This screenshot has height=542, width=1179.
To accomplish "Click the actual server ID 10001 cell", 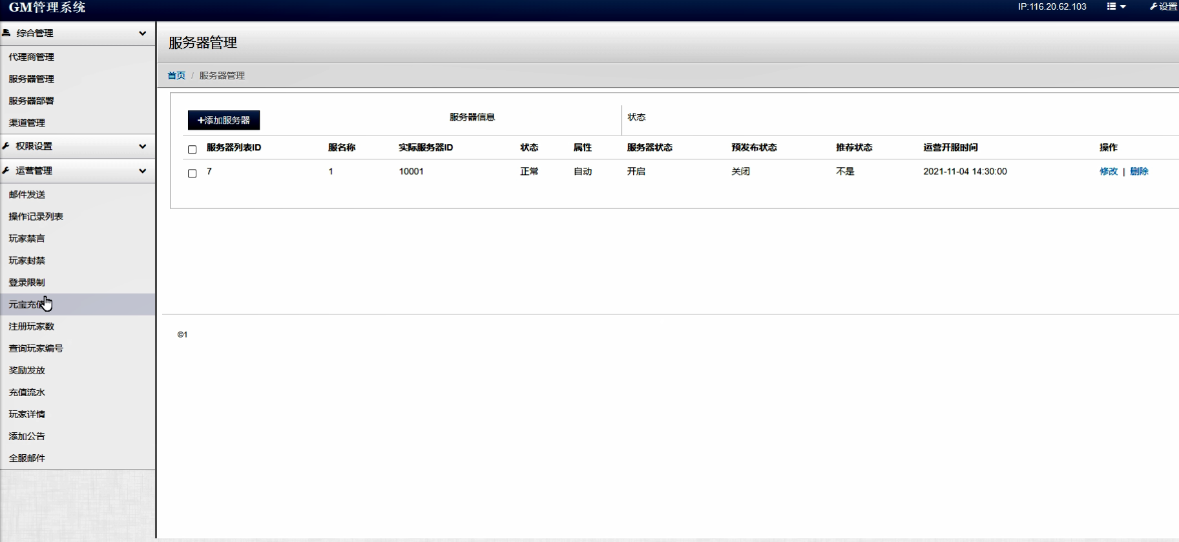I will 411,171.
